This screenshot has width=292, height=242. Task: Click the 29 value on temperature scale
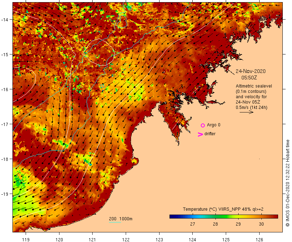pos(238,224)
